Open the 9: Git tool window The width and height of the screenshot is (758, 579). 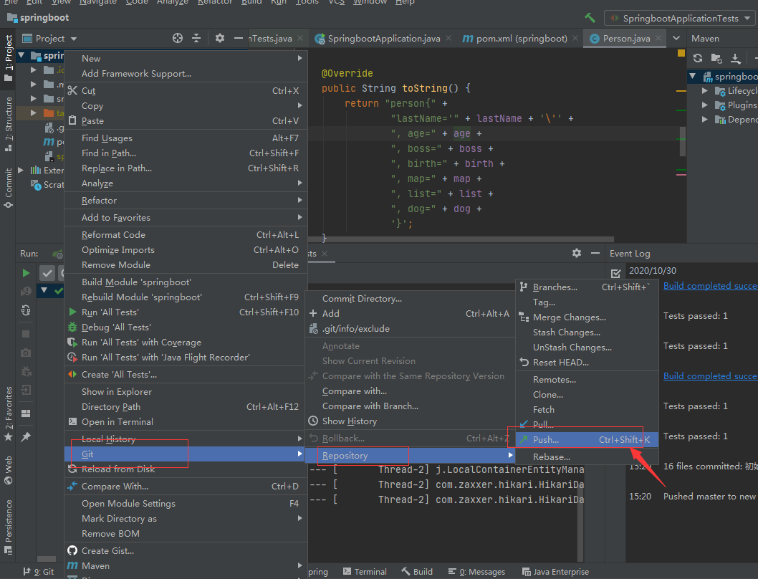[x=39, y=572]
